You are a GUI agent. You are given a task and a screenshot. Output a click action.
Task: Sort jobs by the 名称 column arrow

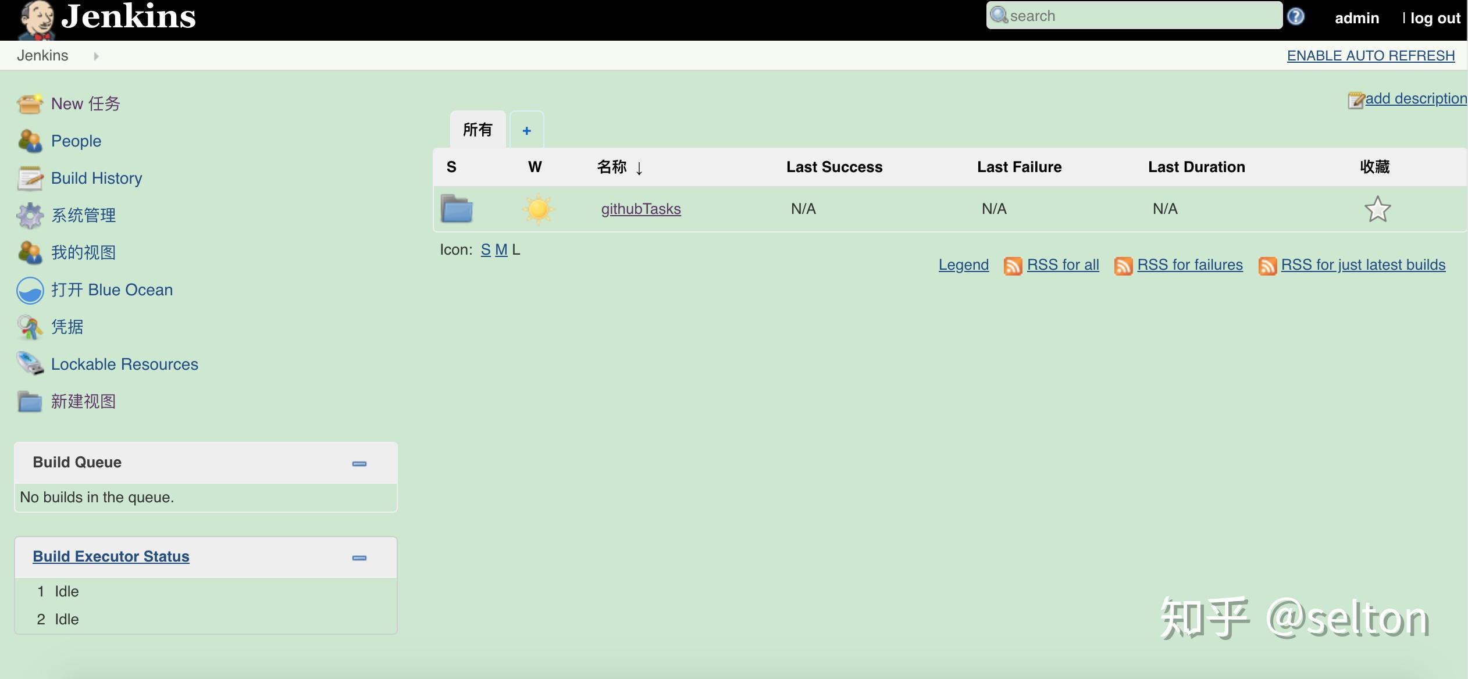[640, 168]
